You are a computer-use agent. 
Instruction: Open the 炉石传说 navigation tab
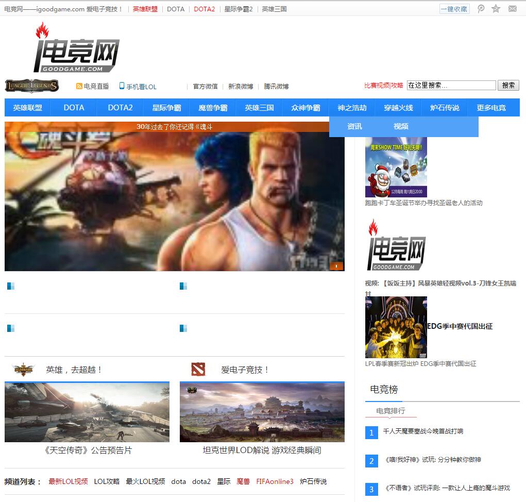click(445, 108)
